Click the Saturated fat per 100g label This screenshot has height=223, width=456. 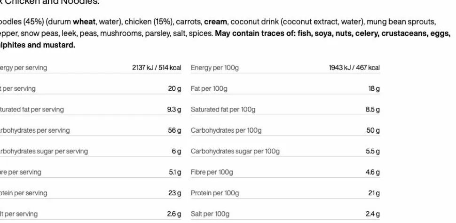coord(223,110)
